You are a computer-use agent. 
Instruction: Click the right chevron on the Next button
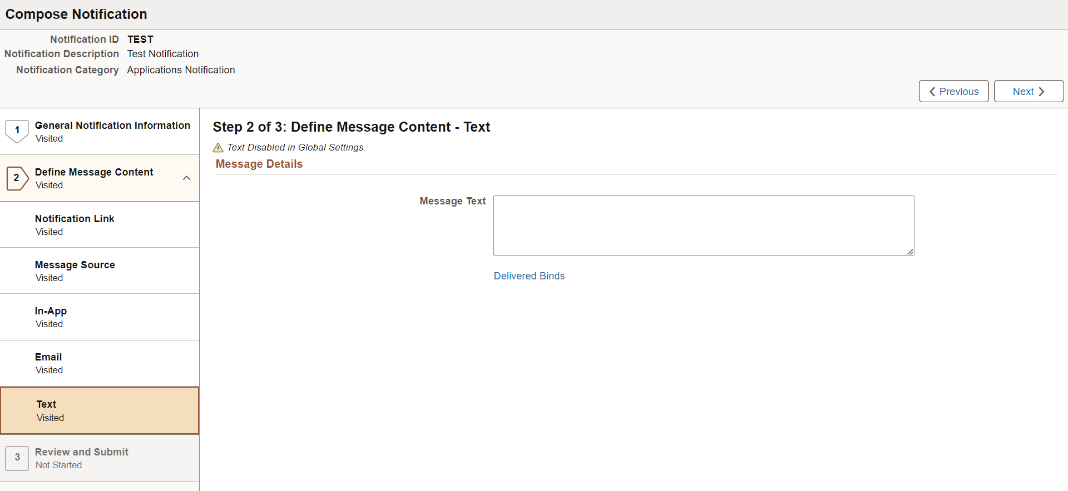(1041, 92)
